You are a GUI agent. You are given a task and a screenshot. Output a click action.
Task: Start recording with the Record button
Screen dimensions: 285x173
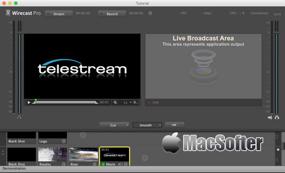pyautogui.click(x=112, y=14)
